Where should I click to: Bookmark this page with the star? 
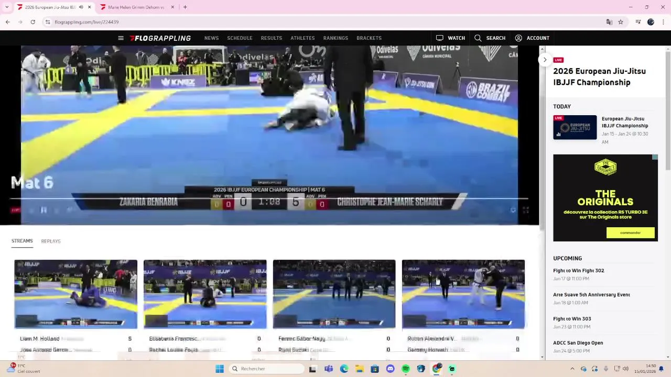[x=621, y=22]
